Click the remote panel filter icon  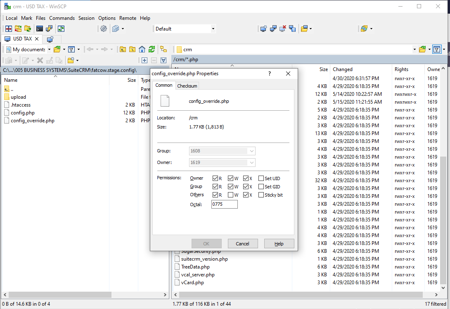tap(437, 50)
